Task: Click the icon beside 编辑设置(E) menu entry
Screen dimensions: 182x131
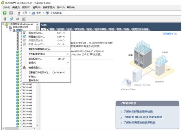Action: (x=24, y=68)
